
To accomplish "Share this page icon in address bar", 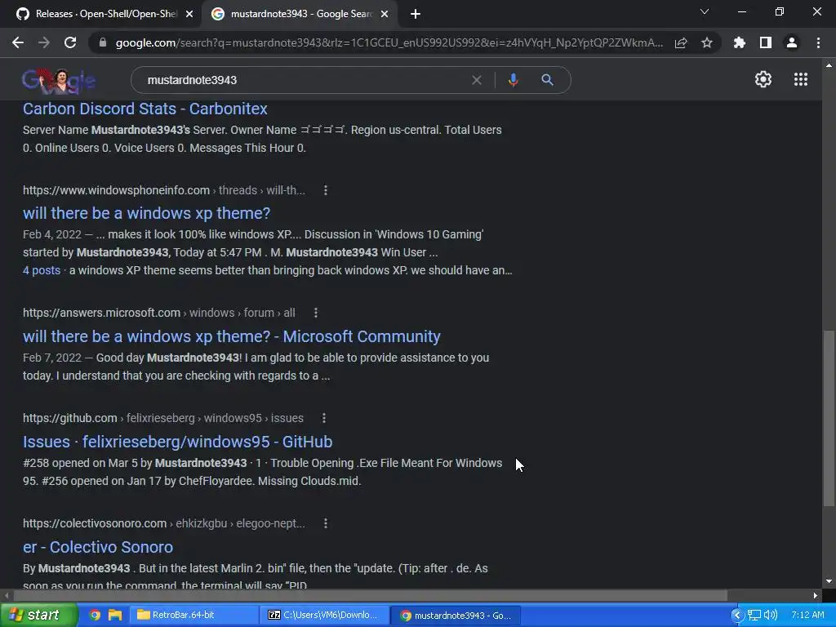I will [681, 42].
